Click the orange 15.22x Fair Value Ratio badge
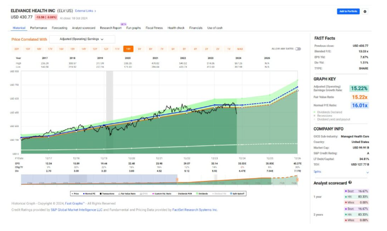Screen dimensions: 387x231 [x=359, y=97]
